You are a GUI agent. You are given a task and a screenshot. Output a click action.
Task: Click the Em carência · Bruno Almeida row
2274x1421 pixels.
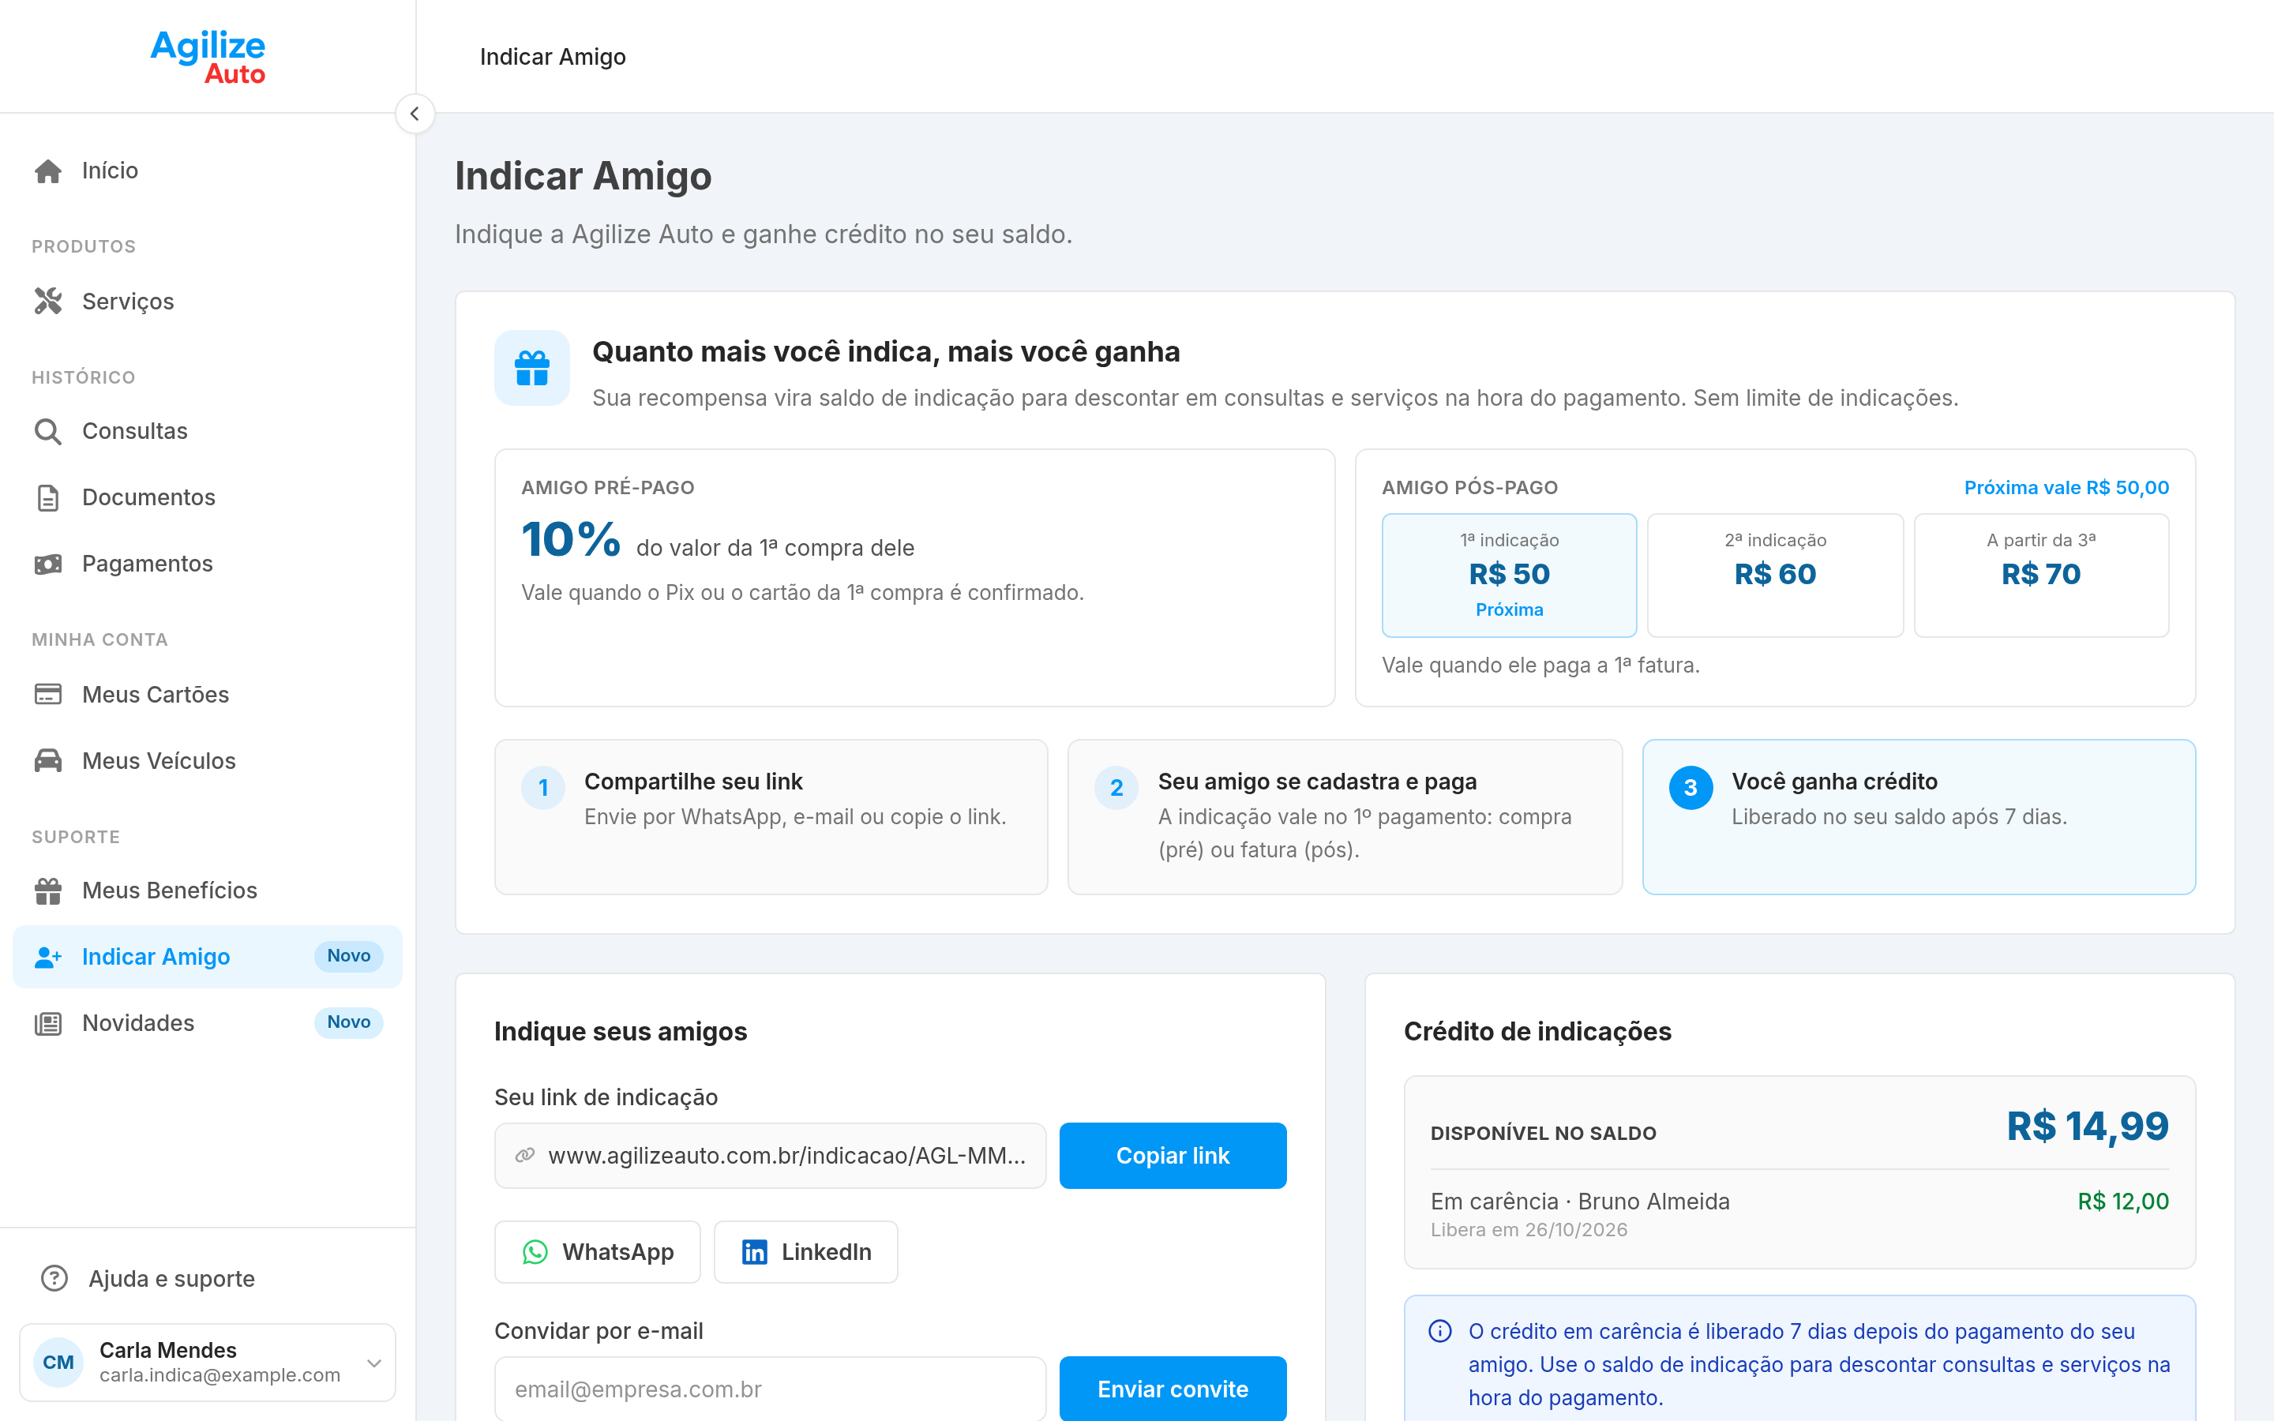tap(1799, 1214)
